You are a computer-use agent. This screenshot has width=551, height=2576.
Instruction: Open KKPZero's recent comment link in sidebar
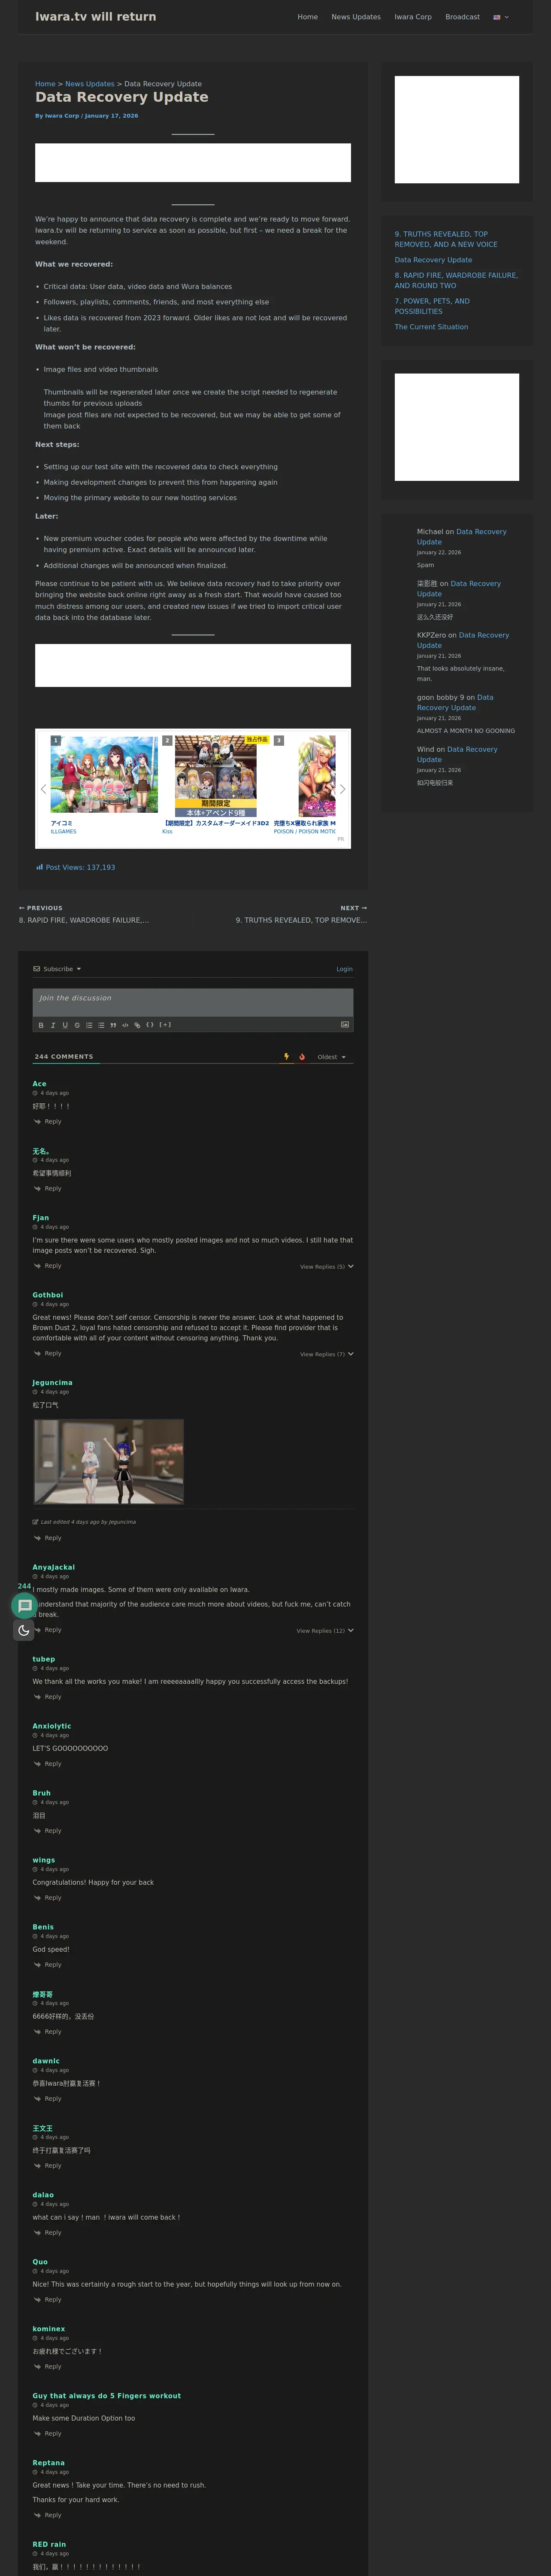(x=463, y=640)
